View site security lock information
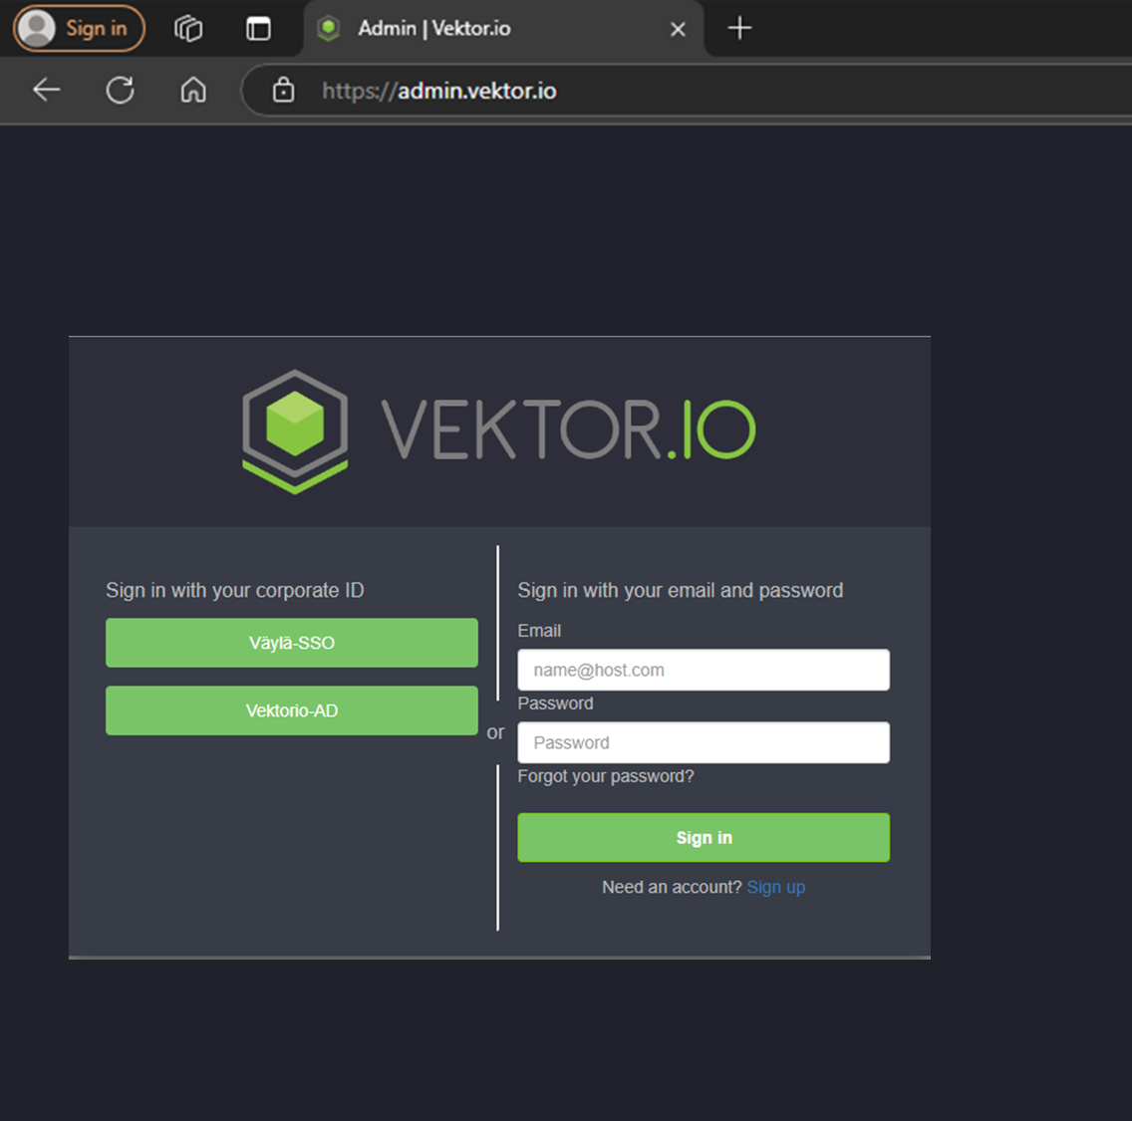Screen dimensions: 1132x1121 pyautogui.click(x=283, y=91)
